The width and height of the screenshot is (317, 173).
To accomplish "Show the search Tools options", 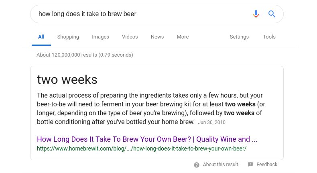I will click(269, 37).
